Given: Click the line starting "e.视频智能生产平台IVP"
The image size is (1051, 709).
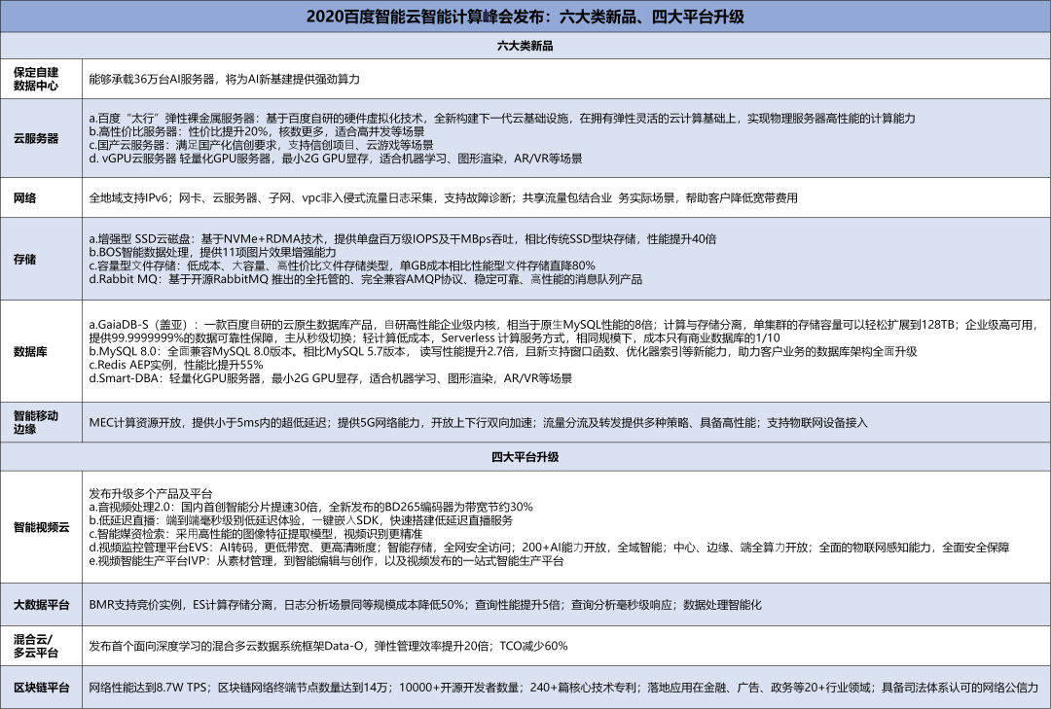Looking at the screenshot, I should (x=326, y=560).
